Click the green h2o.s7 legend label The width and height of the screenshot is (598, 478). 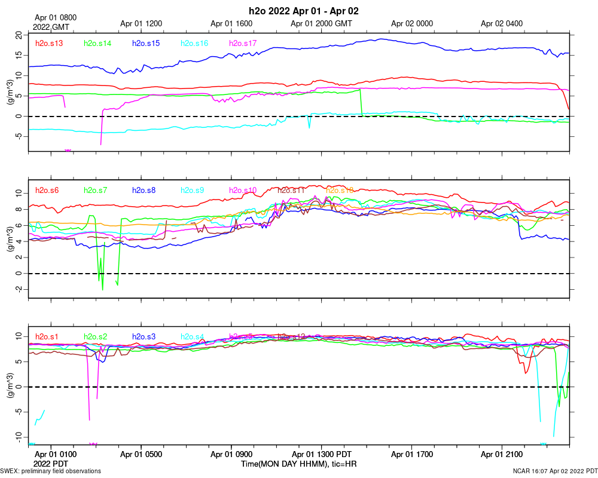pyautogui.click(x=95, y=190)
